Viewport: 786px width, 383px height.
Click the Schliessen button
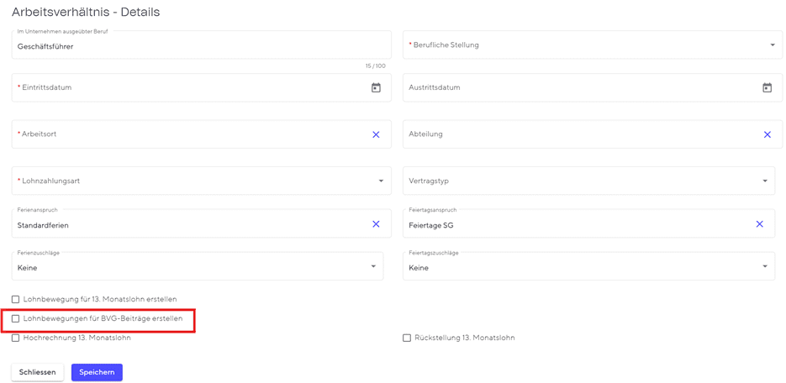tap(37, 372)
